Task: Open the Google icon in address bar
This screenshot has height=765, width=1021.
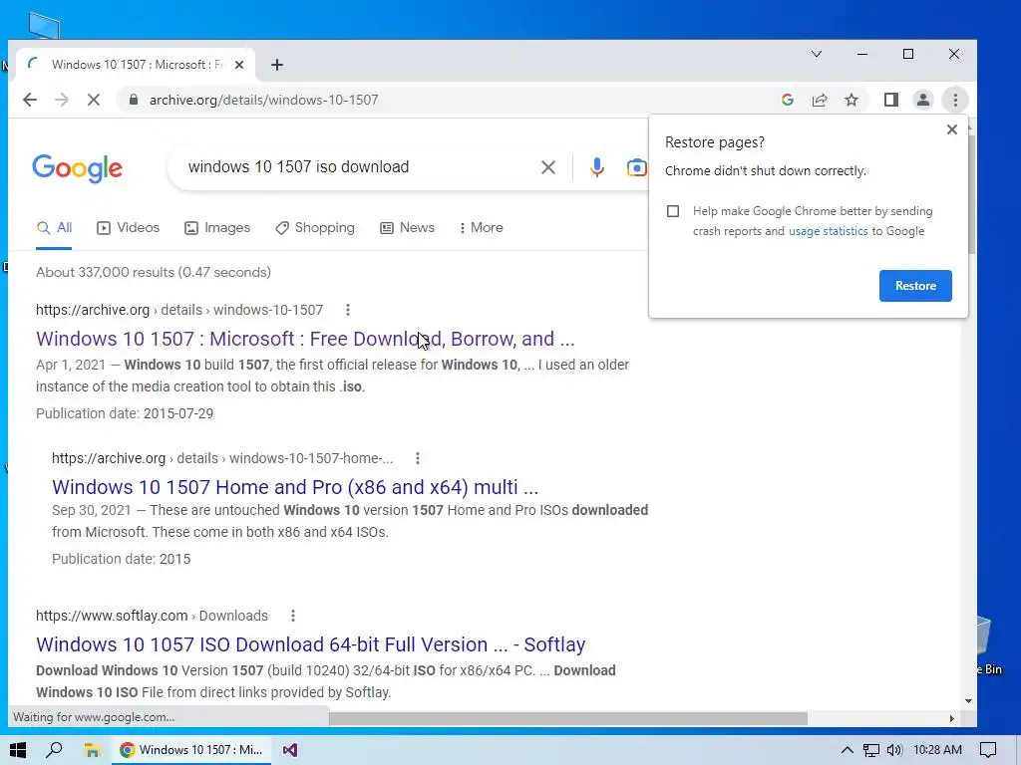Action: (788, 100)
